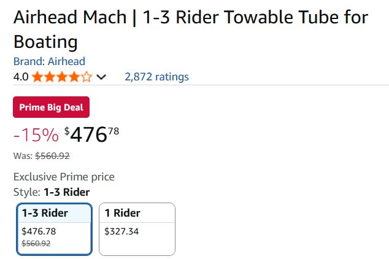The width and height of the screenshot is (389, 259).
Task: Click the 'Style: 1-3 Rider' label
Action: click(52, 192)
